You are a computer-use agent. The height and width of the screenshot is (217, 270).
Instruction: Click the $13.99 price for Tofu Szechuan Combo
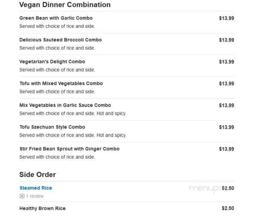tap(226, 127)
